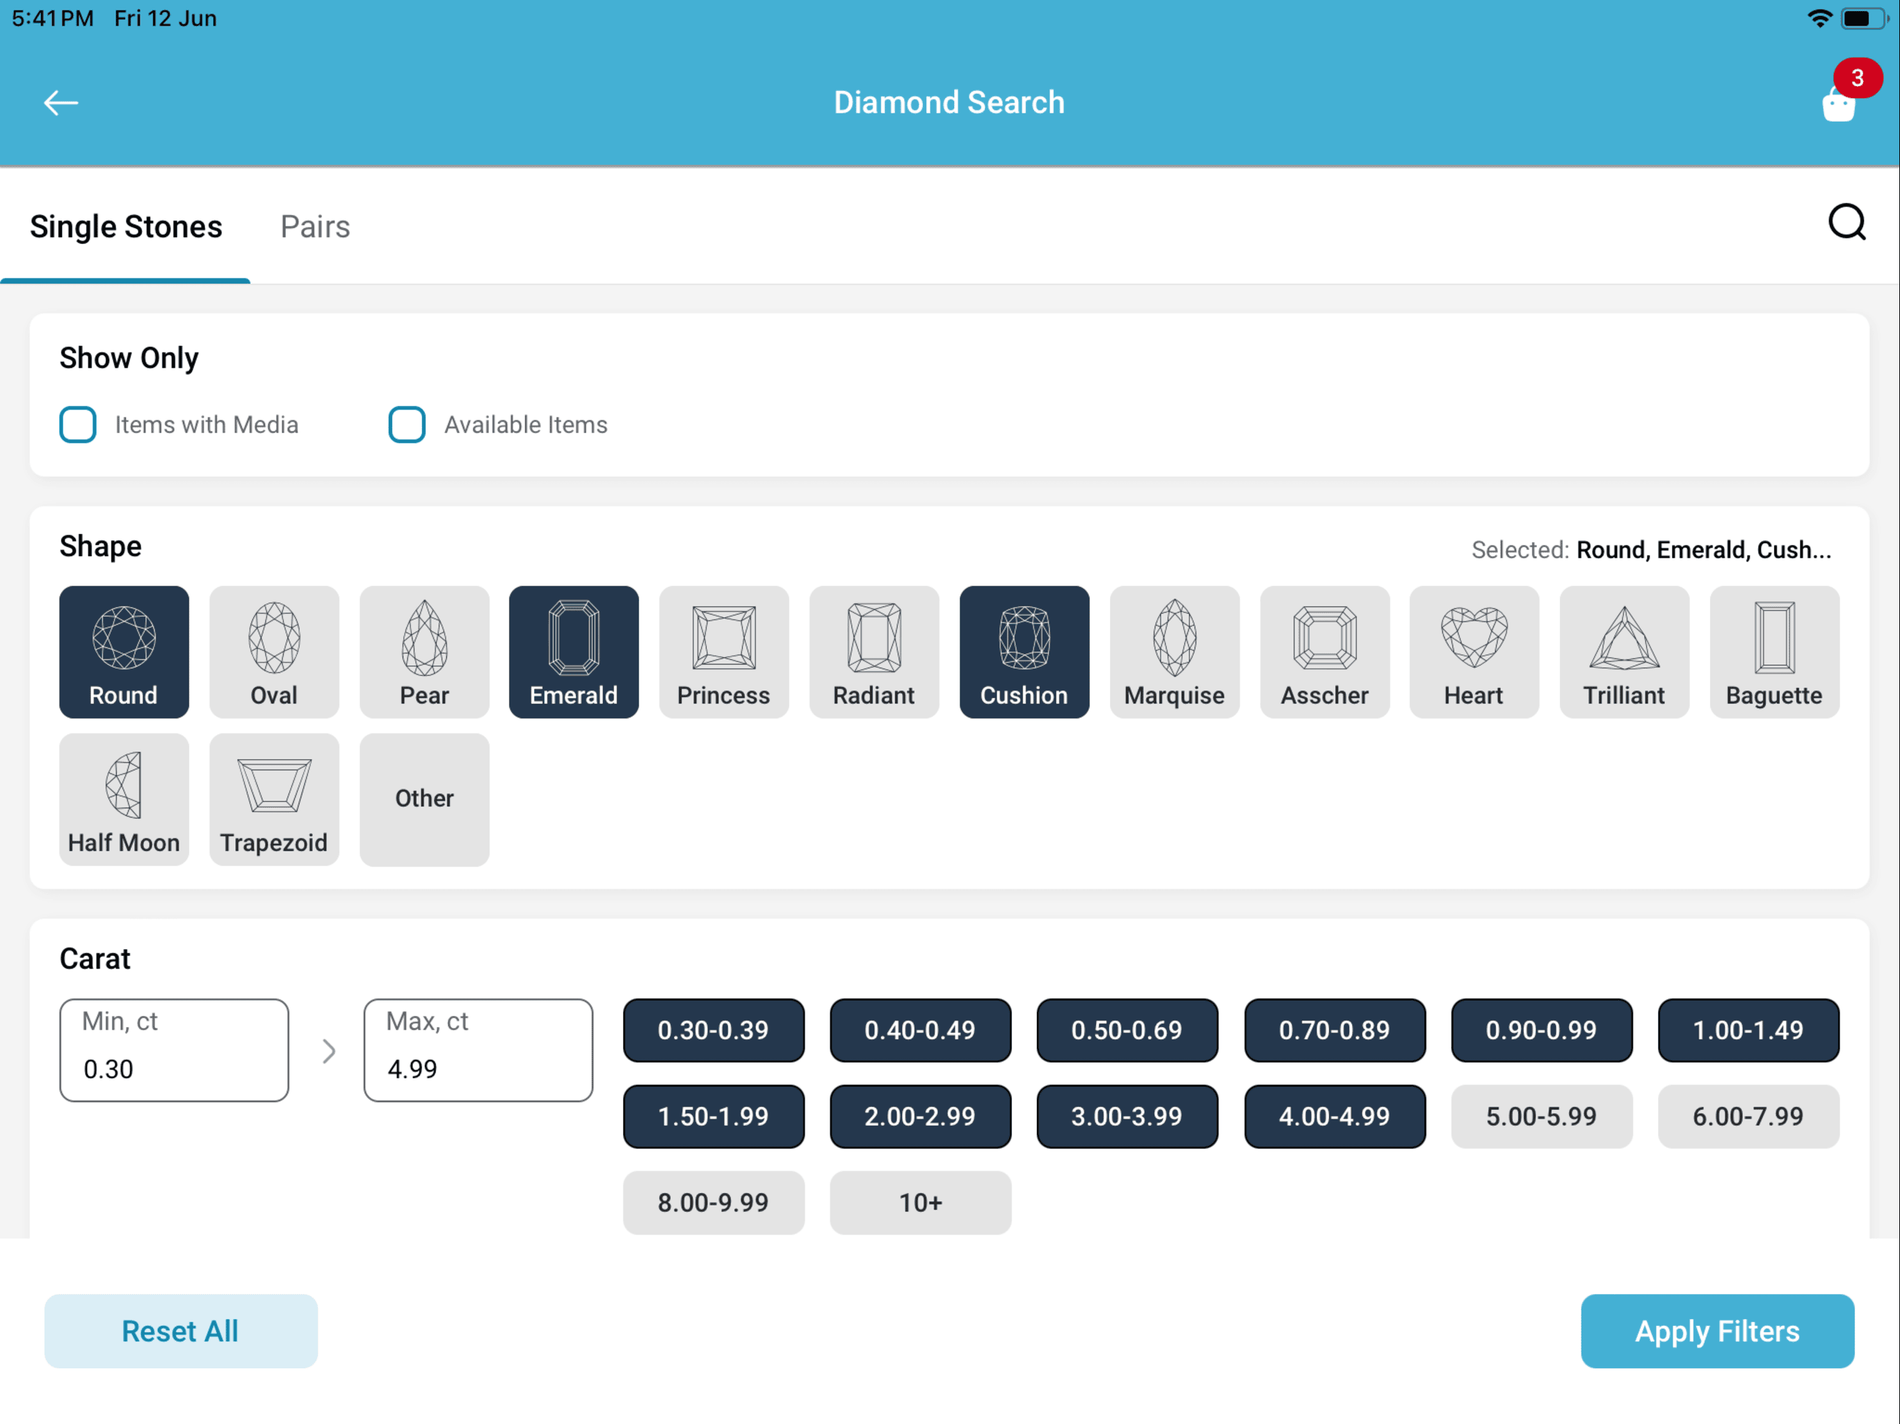
Task: Deselect the Round diamond shape
Action: pyautogui.click(x=124, y=652)
